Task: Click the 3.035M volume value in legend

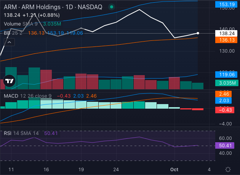Action: click(x=52, y=24)
